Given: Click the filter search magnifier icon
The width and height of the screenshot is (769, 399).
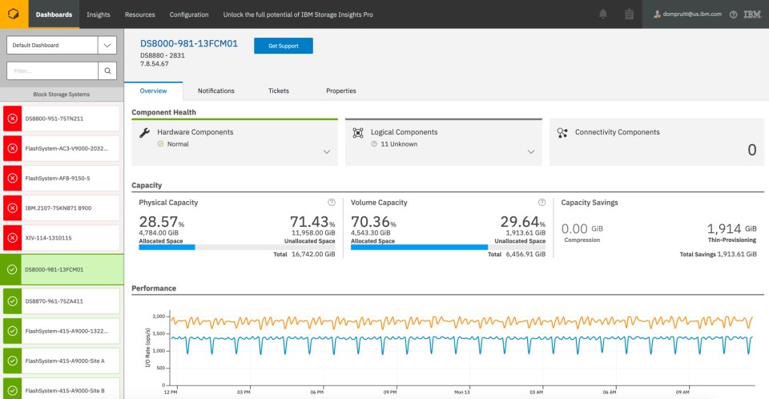Looking at the screenshot, I should 107,71.
